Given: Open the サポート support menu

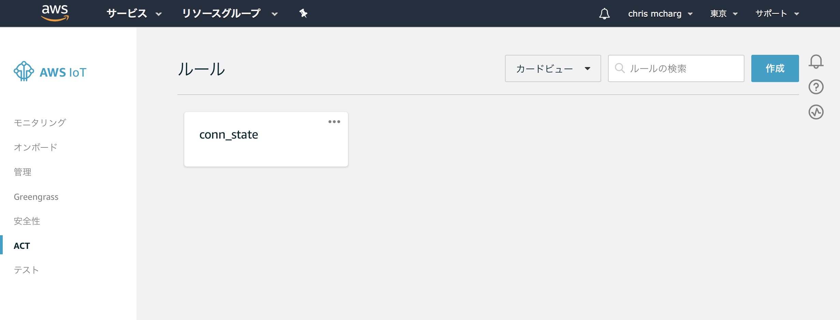Looking at the screenshot, I should [x=777, y=14].
